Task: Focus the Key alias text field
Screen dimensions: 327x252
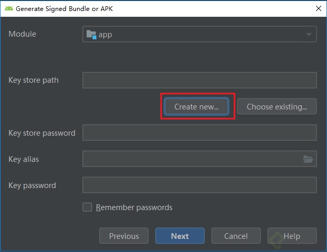Action: pos(192,159)
